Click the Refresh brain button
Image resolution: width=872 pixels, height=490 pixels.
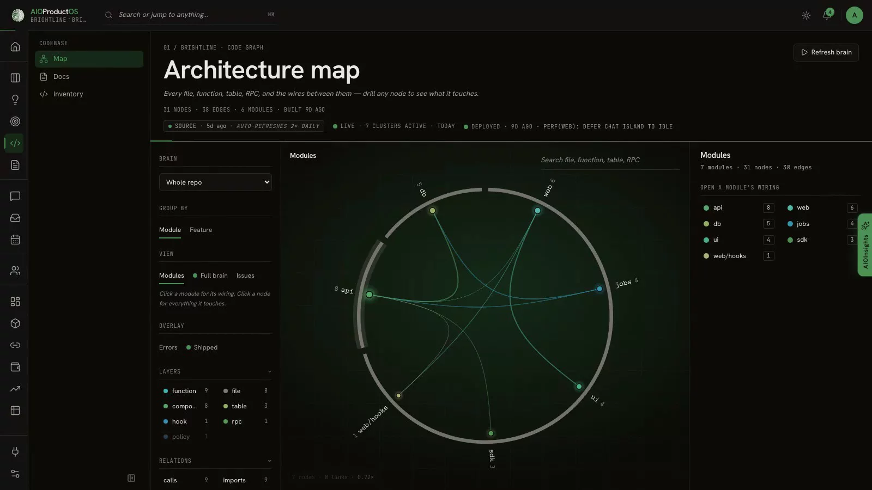pyautogui.click(x=826, y=52)
